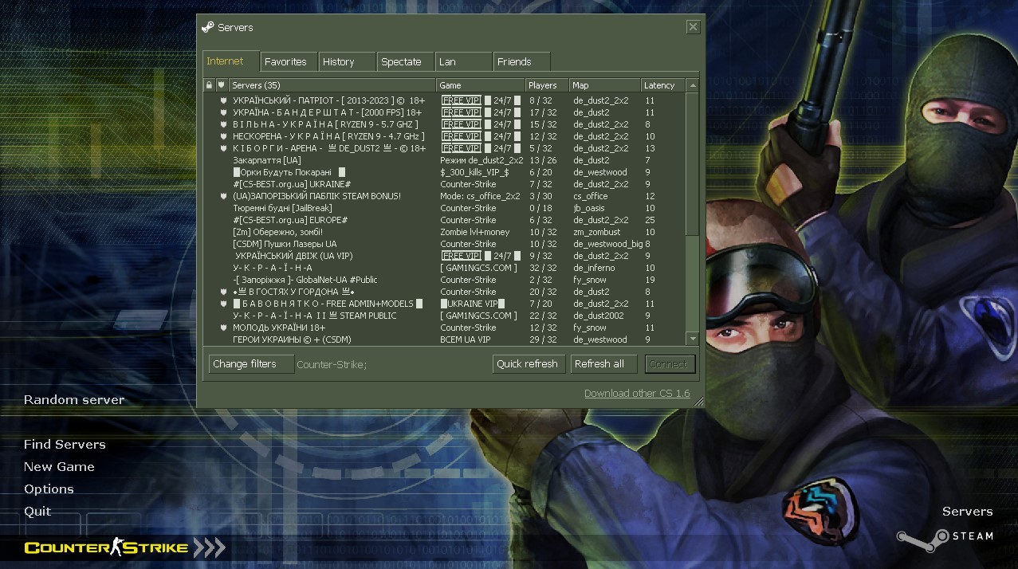Select the Орки Будуть Покарані server row
The width and height of the screenshot is (1018, 569).
click(x=446, y=172)
